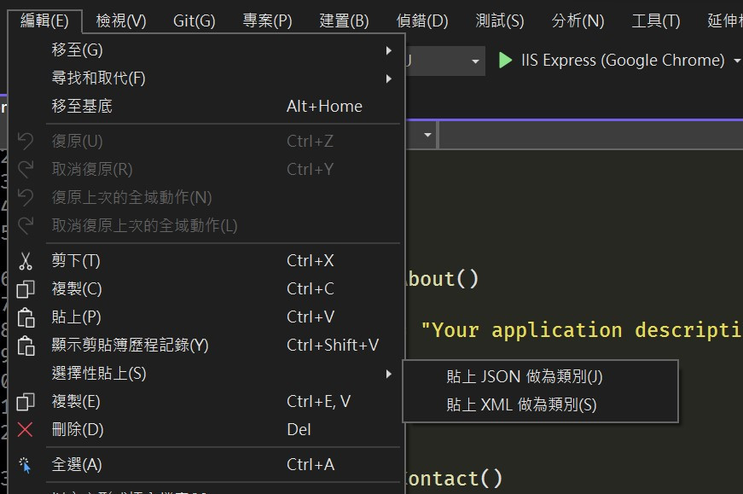This screenshot has width=743, height=494.
Task: Click the 剪下(T) scissors icon
Action: (x=26, y=261)
